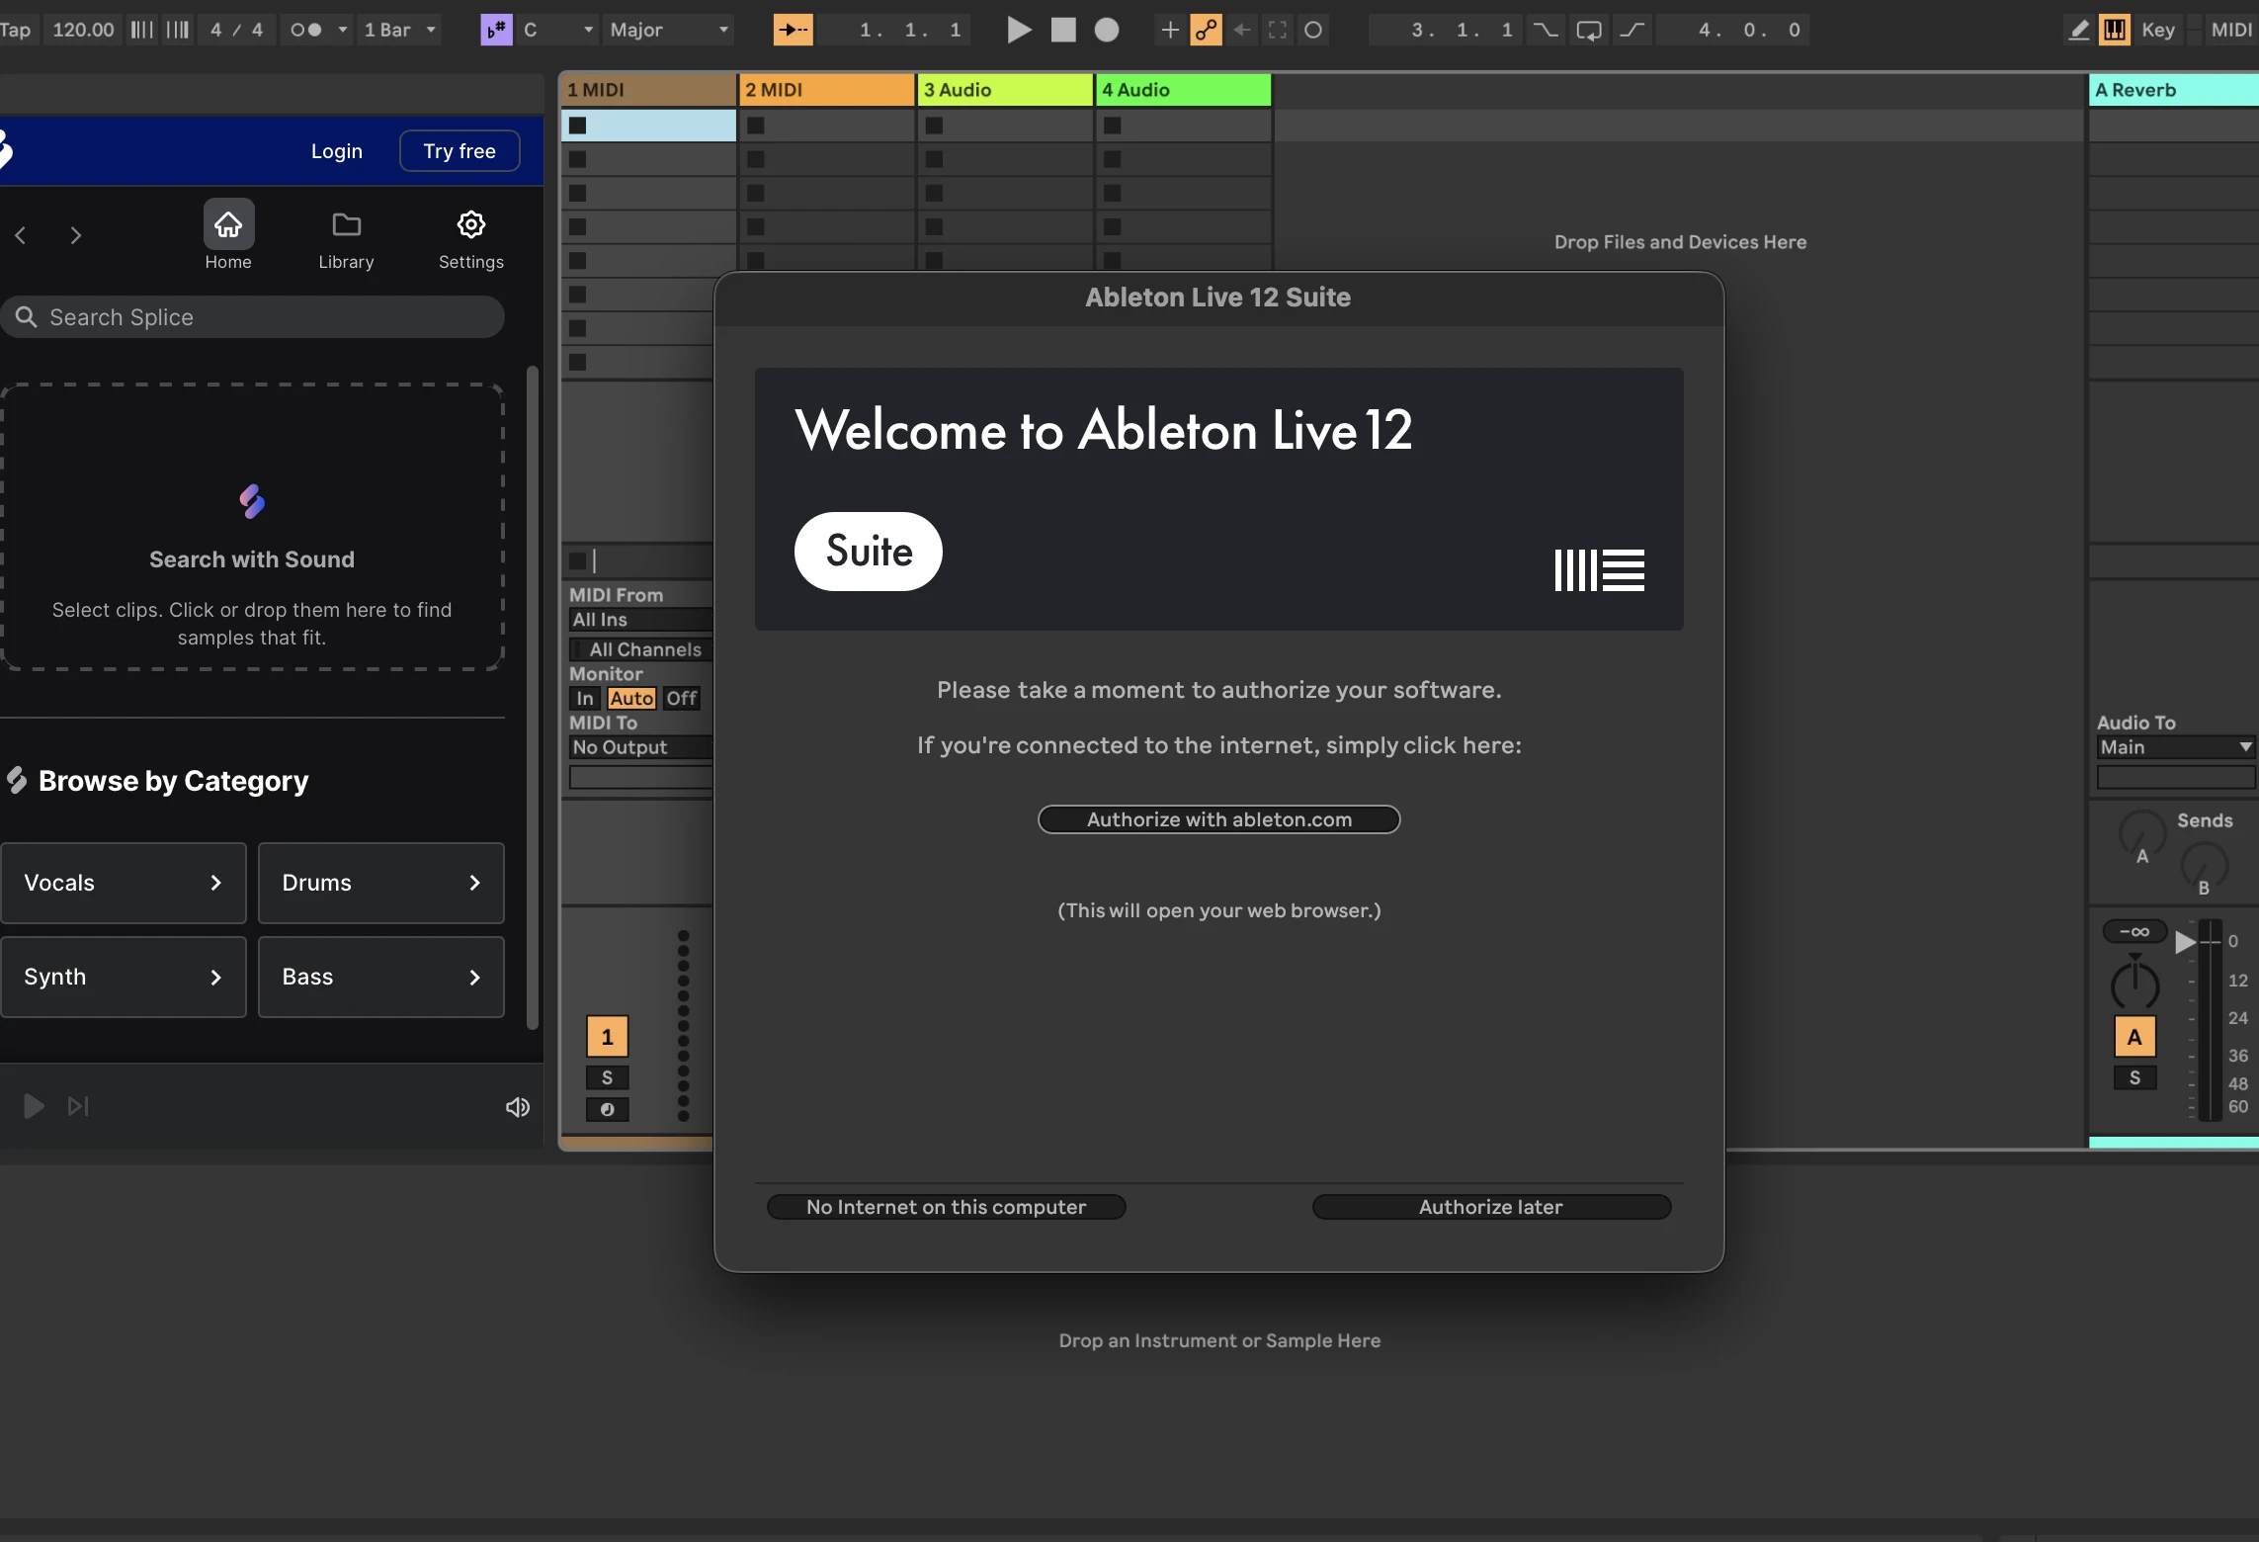
Task: Toggle the purple scale mode icon
Action: (496, 30)
